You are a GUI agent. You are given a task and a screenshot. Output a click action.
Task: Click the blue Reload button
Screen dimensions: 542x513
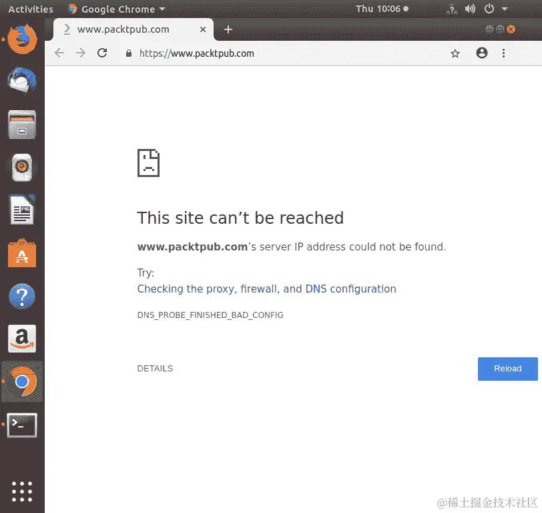pos(507,369)
